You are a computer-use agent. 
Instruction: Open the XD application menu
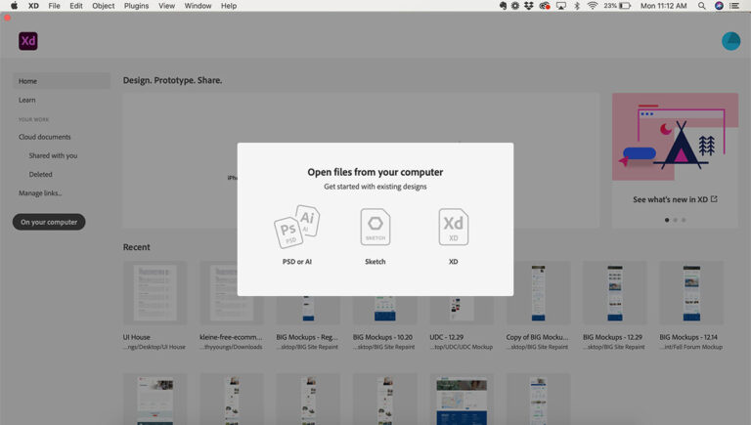click(33, 6)
